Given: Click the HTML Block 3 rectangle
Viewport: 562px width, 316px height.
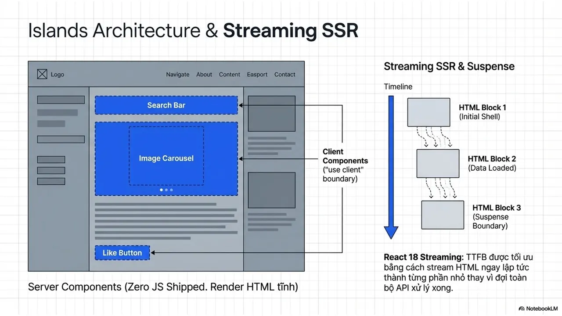Looking at the screenshot, I should (443, 215).
